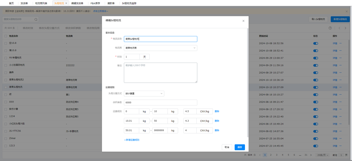This screenshot has width=352, height=161.
Task: Go to next page arrow in pagination
Action: click(x=311, y=155)
